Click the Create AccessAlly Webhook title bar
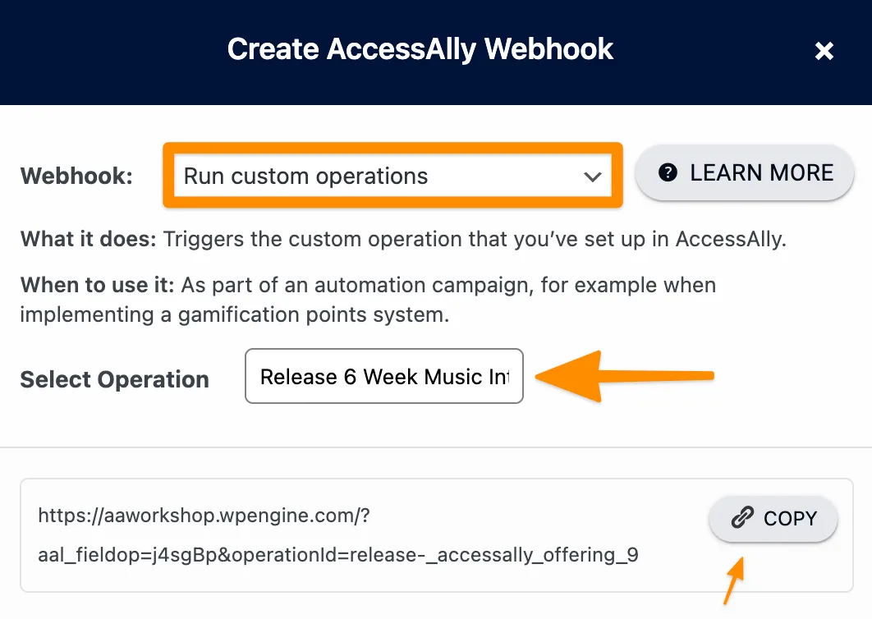This screenshot has height=619, width=872. click(420, 49)
